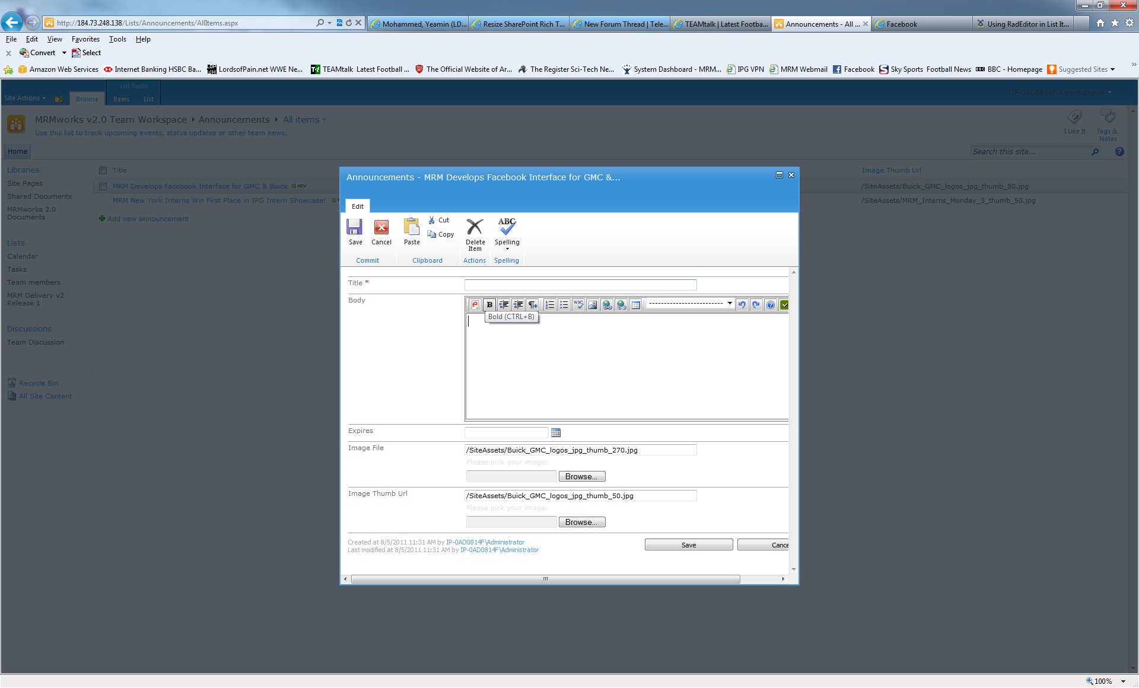1139x688 pixels.
Task: Click the Bold formatting icon
Action: [489, 305]
